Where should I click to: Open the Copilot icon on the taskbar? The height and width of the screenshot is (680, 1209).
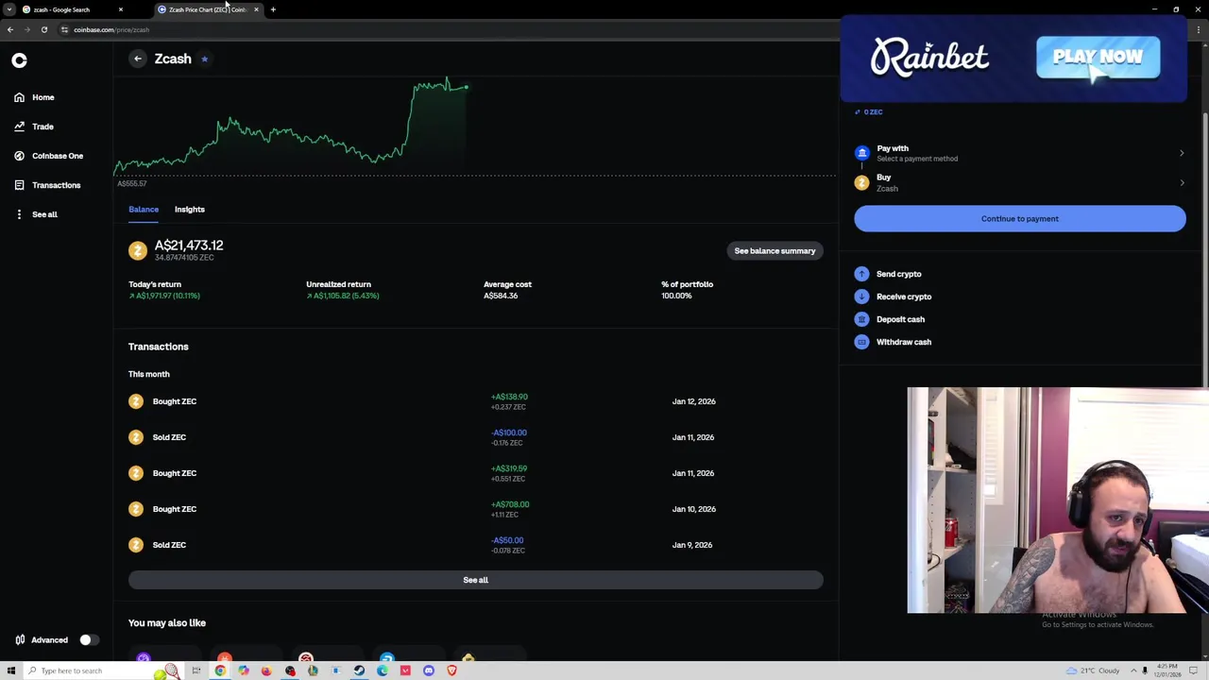pos(244,671)
